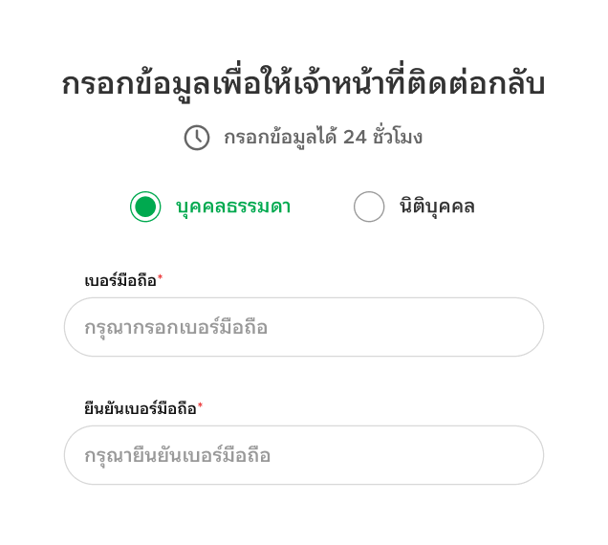The image size is (608, 545).
Task: Click the green dot inside the selected radio
Action: (x=145, y=207)
